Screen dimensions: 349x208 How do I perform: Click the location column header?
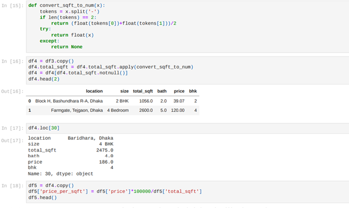94,91
